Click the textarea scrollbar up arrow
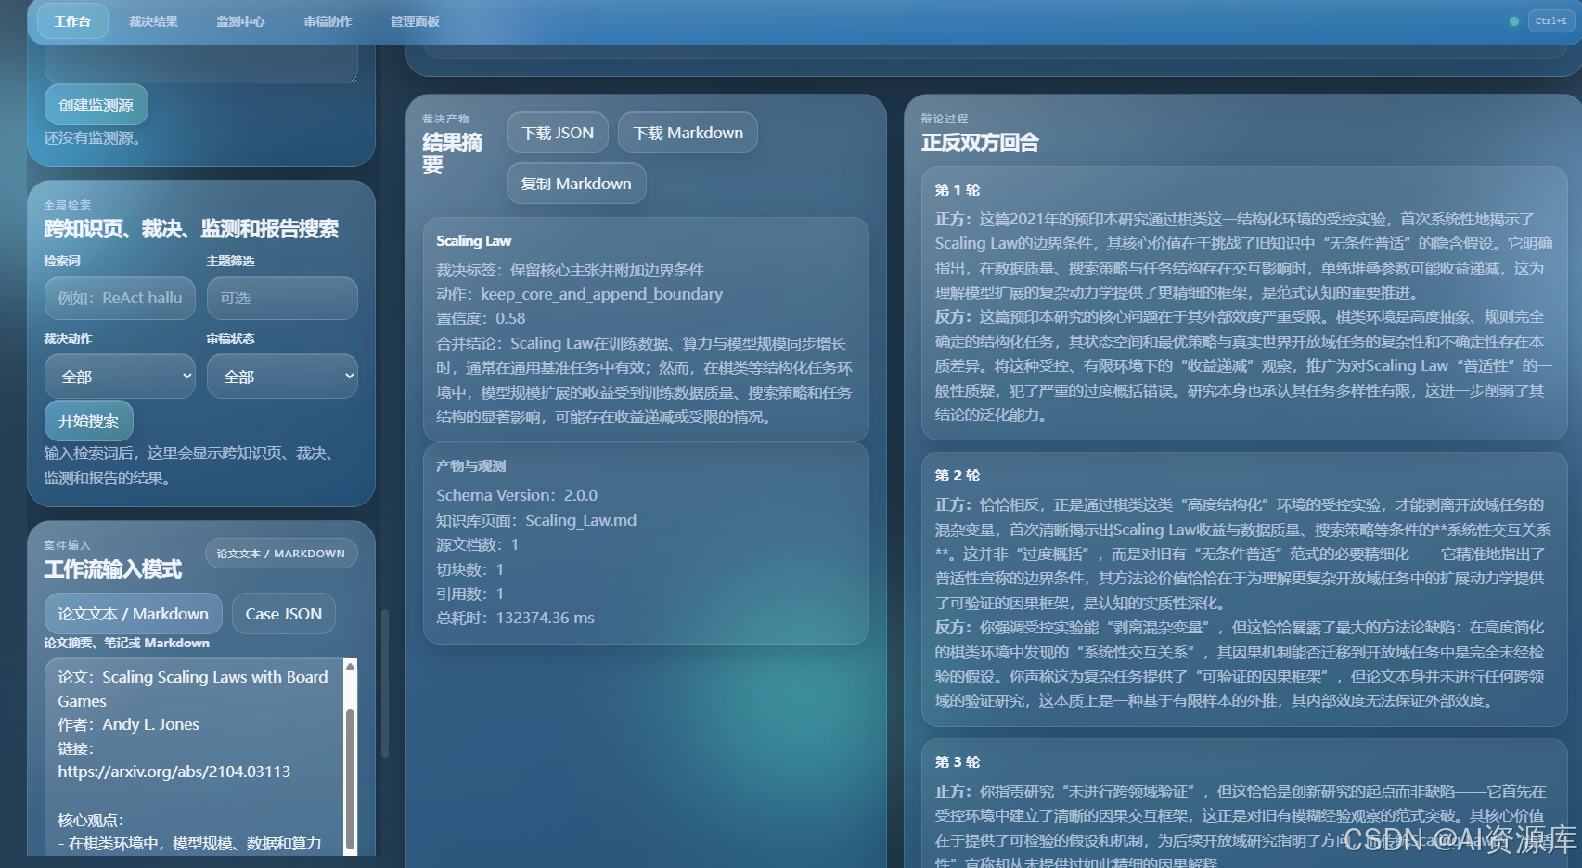This screenshot has height=868, width=1582. tap(350, 666)
